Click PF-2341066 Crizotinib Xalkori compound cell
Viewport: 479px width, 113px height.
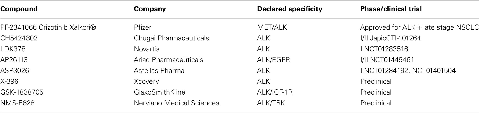[48, 27]
